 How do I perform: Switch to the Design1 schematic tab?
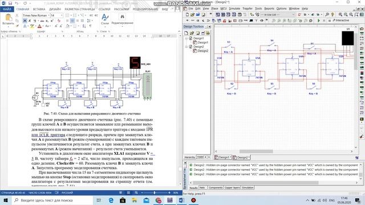coord(223,157)
